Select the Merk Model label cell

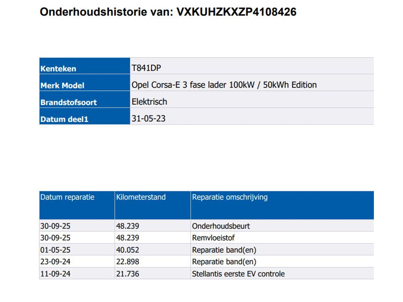coord(85,83)
